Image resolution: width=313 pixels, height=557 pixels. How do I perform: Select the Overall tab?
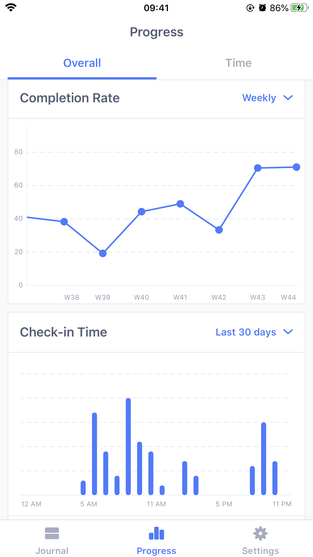tap(81, 63)
